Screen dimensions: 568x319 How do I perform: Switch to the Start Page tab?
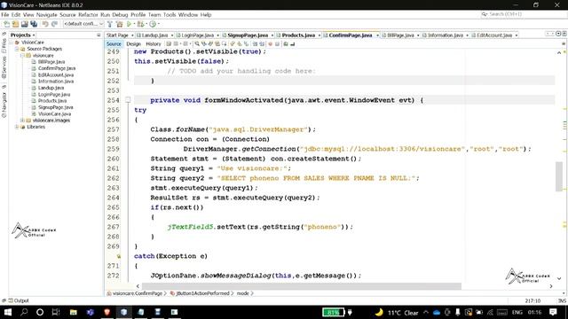[x=117, y=35]
